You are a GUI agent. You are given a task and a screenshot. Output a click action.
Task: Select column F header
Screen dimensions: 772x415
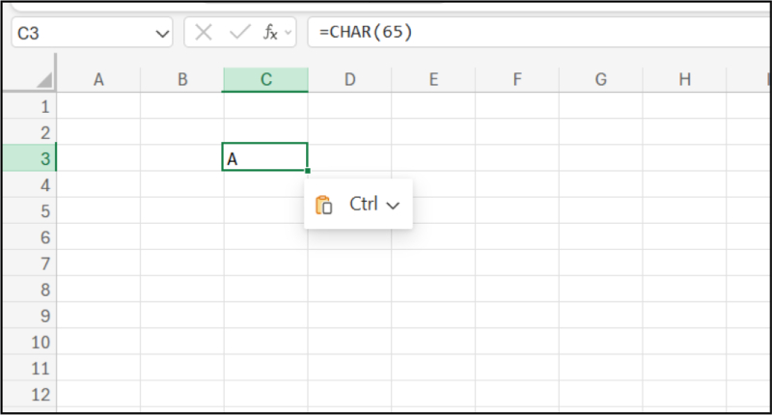(516, 80)
